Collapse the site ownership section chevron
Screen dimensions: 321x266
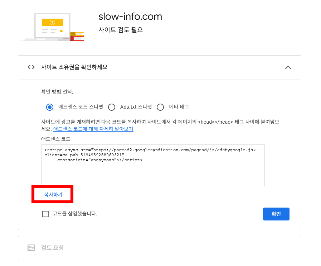pos(288,67)
